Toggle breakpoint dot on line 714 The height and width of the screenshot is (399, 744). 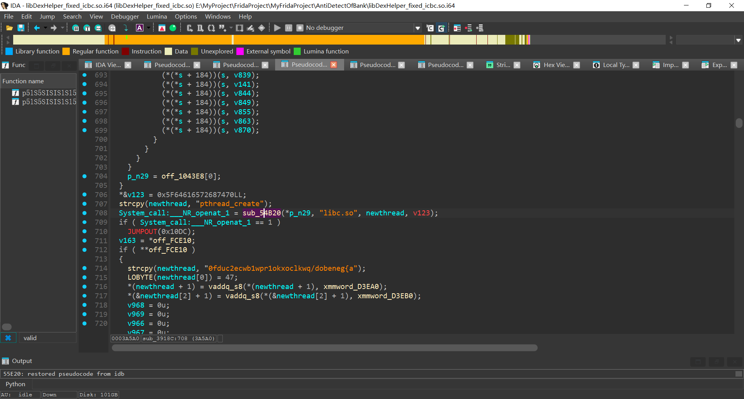click(x=84, y=268)
